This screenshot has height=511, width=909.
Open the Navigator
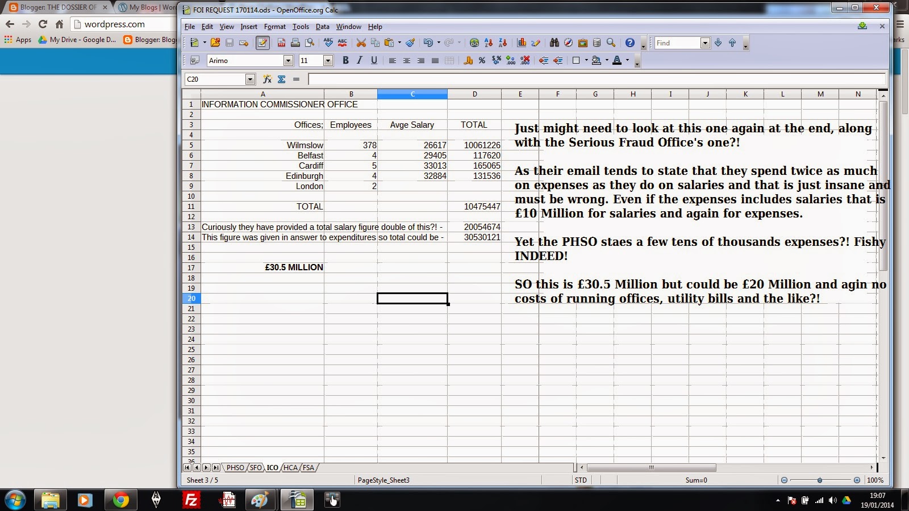point(568,43)
